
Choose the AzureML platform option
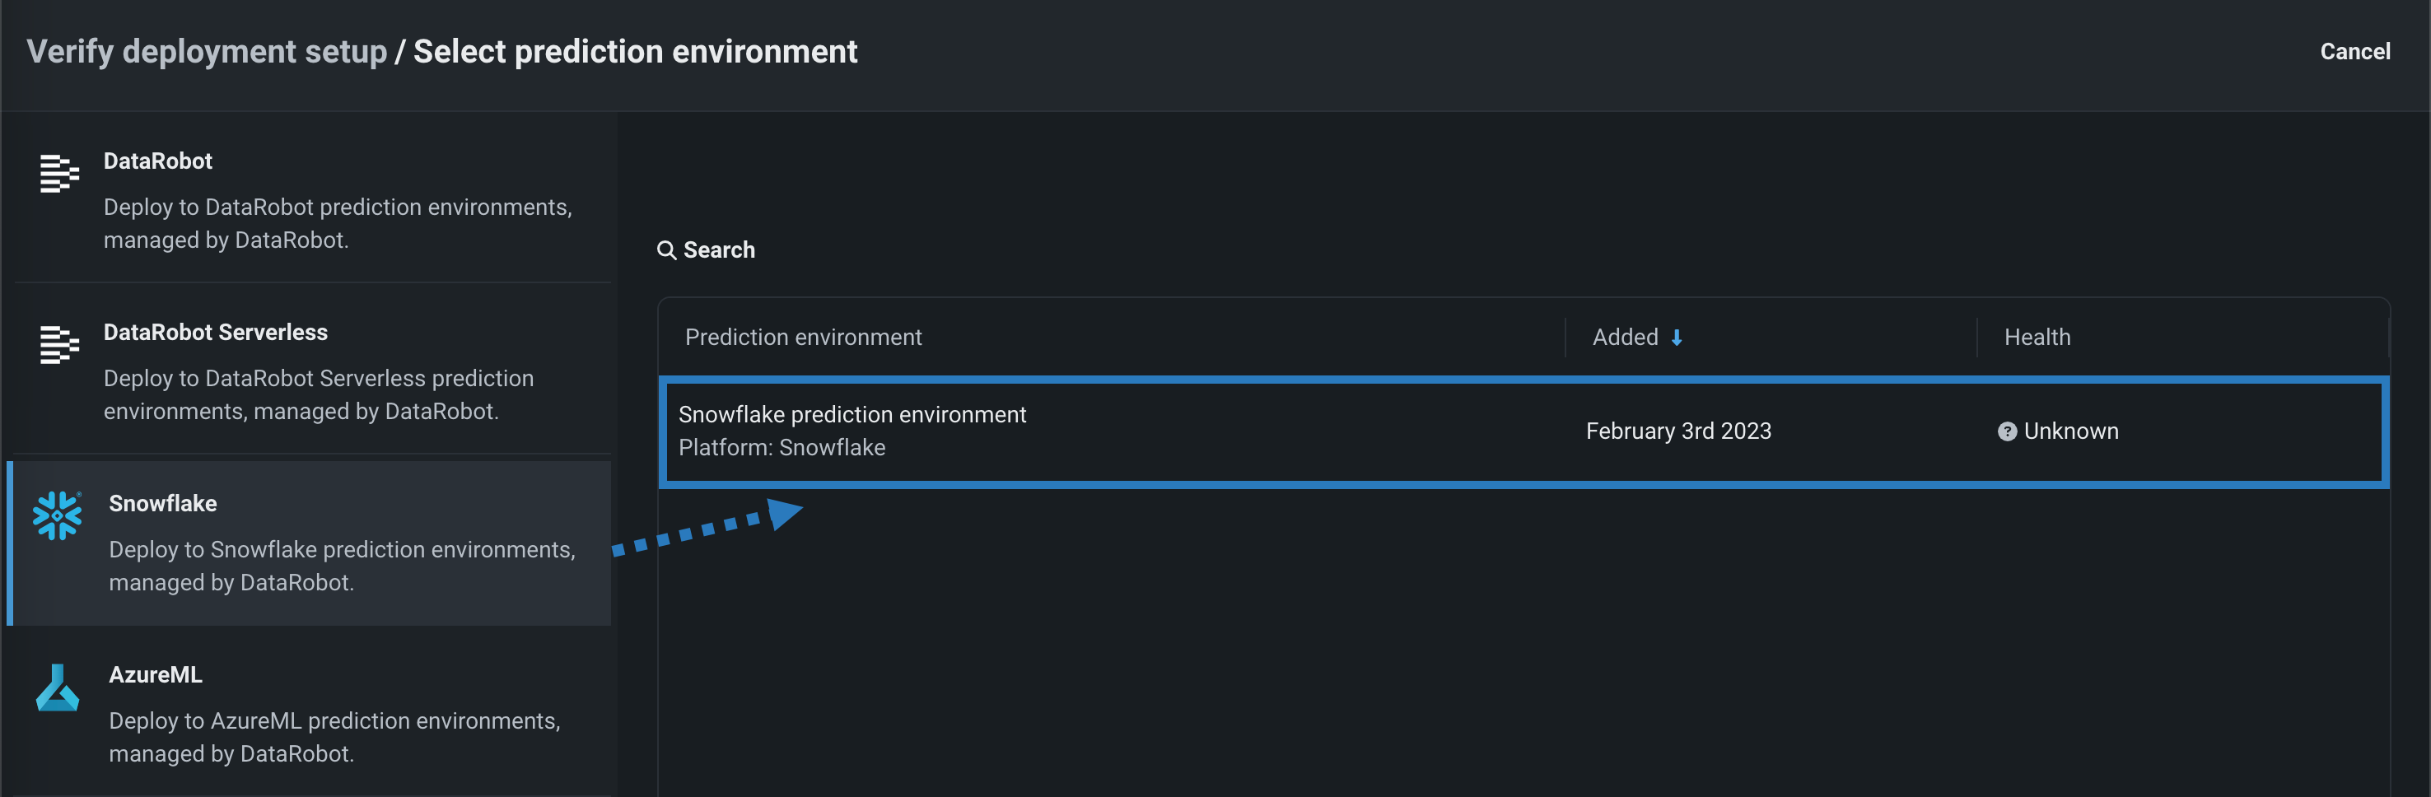[311, 713]
